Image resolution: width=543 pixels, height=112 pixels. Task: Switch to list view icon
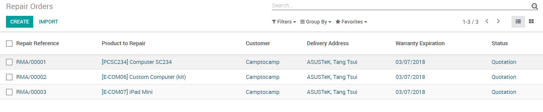click(x=518, y=21)
